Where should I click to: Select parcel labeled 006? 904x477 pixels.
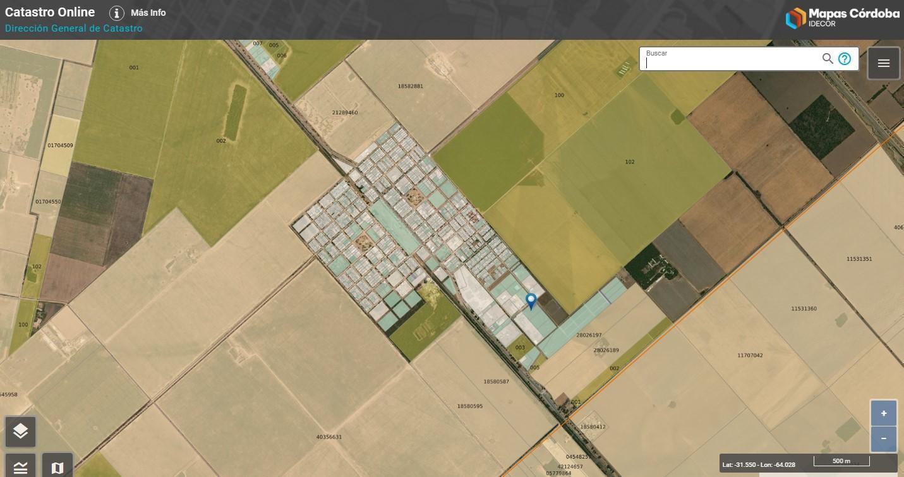point(282,56)
